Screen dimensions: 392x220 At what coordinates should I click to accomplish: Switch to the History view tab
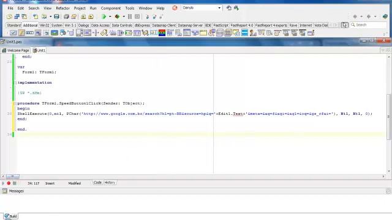[110, 183]
